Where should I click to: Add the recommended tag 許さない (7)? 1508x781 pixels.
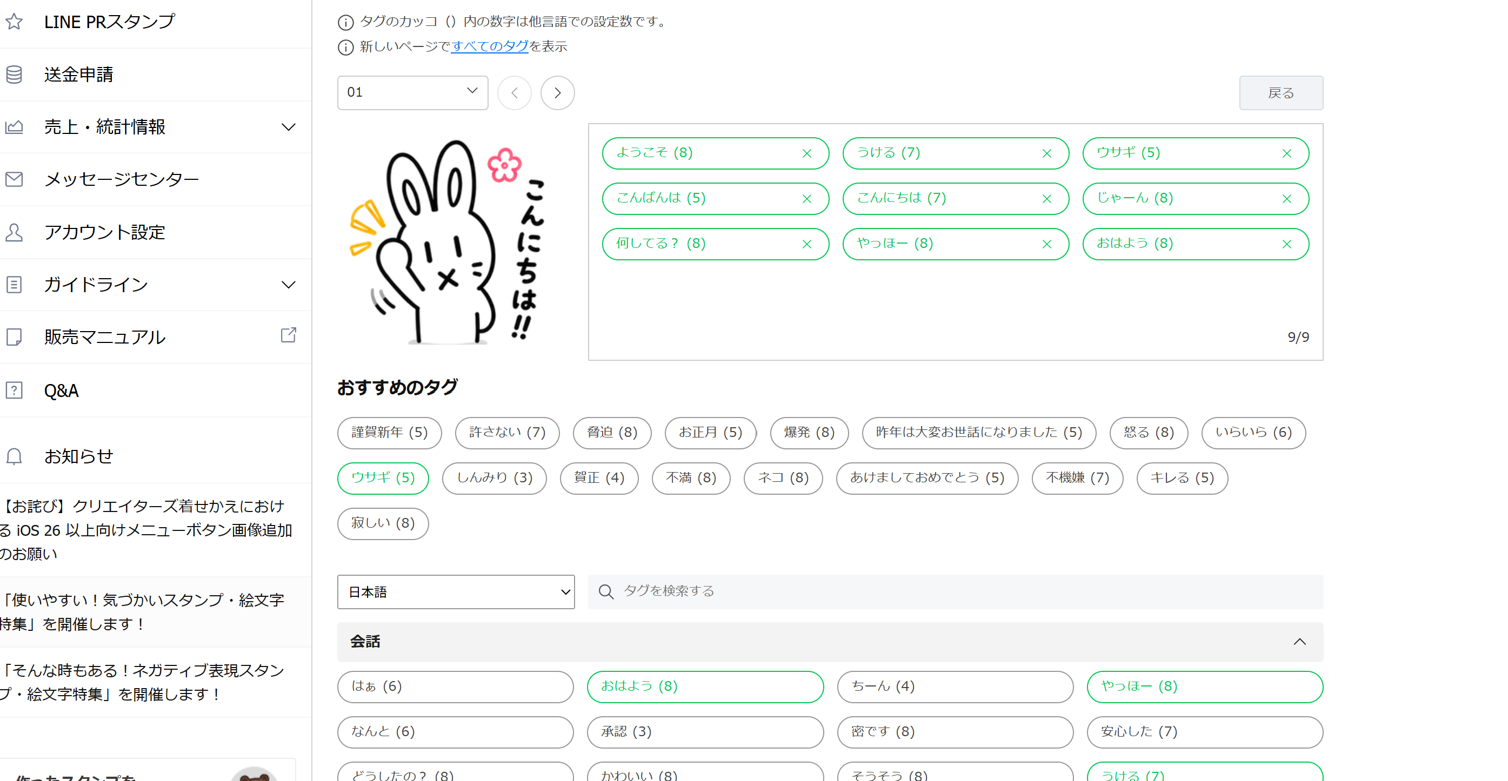point(507,433)
